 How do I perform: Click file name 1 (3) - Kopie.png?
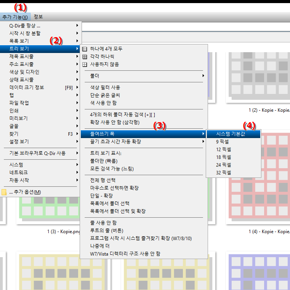(x=63, y=232)
